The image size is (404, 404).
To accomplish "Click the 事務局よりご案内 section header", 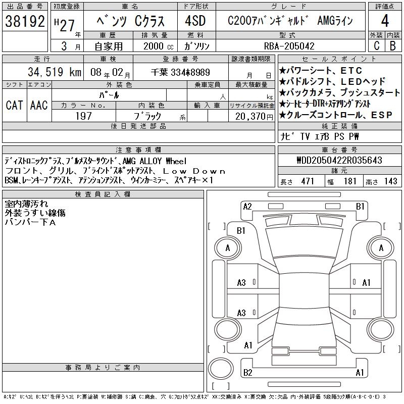I will [x=103, y=368].
